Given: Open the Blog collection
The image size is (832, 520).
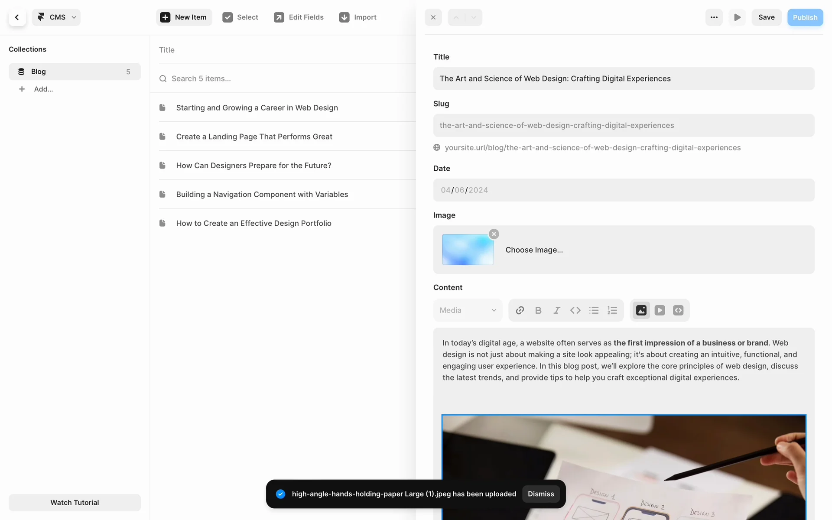Looking at the screenshot, I should pyautogui.click(x=75, y=71).
